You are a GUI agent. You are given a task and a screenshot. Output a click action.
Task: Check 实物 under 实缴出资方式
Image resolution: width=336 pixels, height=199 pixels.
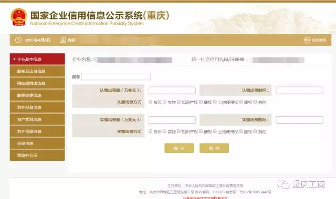[164, 131]
